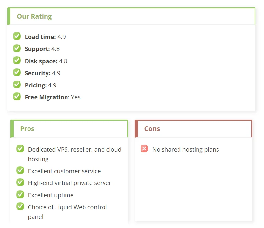Image resolution: width=264 pixels, height=228 pixels.
Task: Click the Cons section header
Action: 152,129
